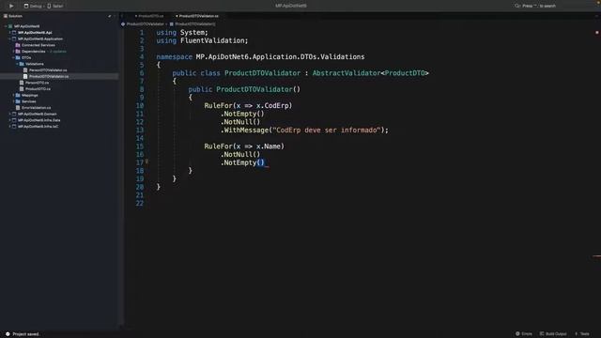
Task: Open the Build Output pad
Action: point(553,334)
